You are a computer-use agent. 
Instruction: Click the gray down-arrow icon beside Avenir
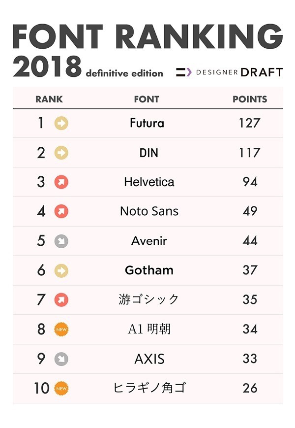[x=61, y=241]
